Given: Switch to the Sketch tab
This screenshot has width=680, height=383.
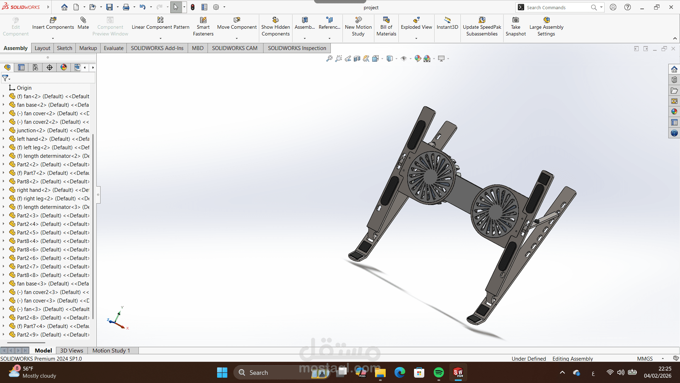Looking at the screenshot, I should 64,48.
